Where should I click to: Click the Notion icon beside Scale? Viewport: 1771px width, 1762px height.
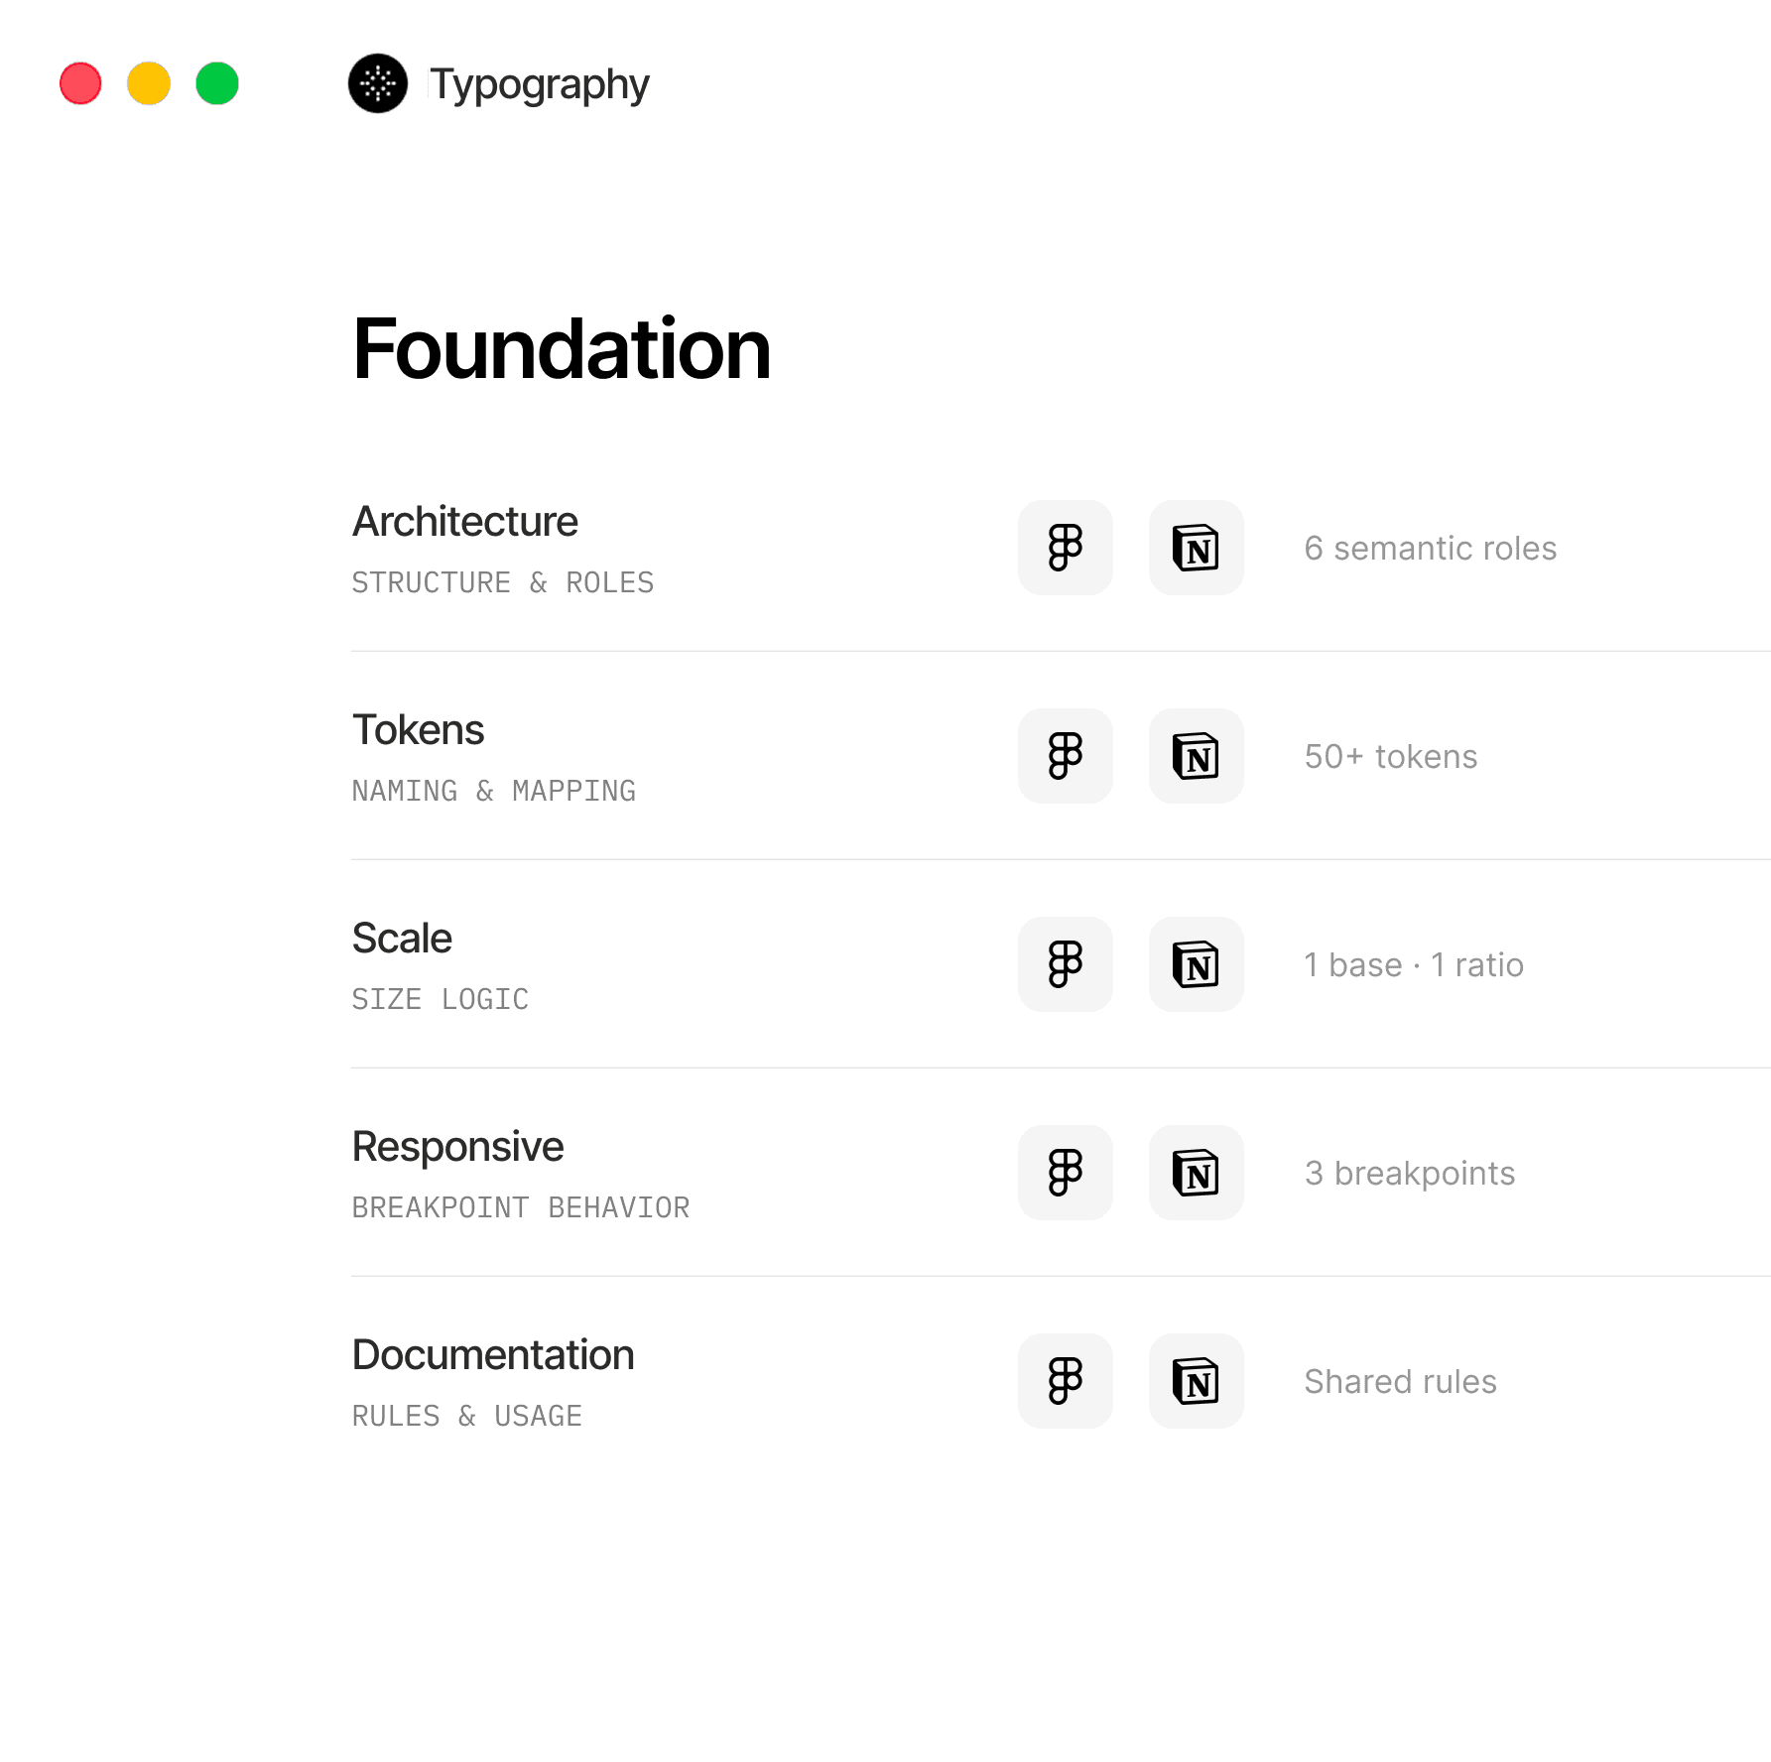coord(1196,964)
